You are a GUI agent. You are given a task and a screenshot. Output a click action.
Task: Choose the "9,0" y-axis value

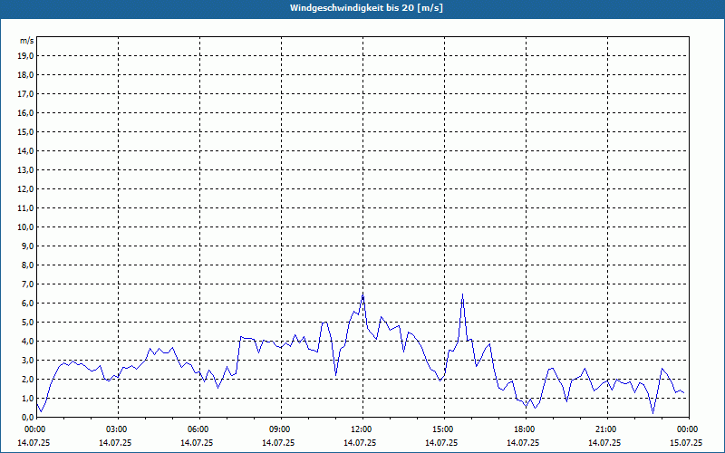[x=28, y=246]
